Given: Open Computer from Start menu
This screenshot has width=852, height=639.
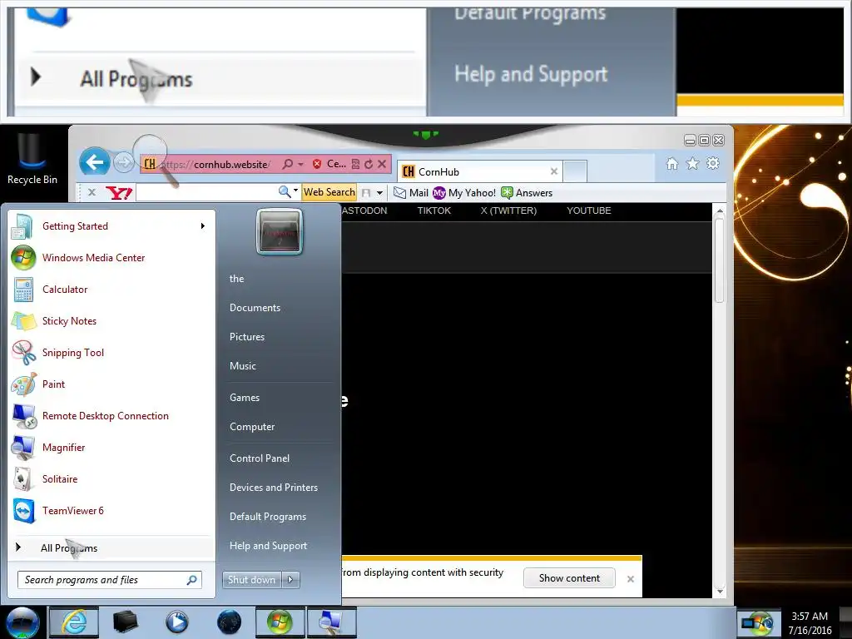Looking at the screenshot, I should [x=252, y=427].
